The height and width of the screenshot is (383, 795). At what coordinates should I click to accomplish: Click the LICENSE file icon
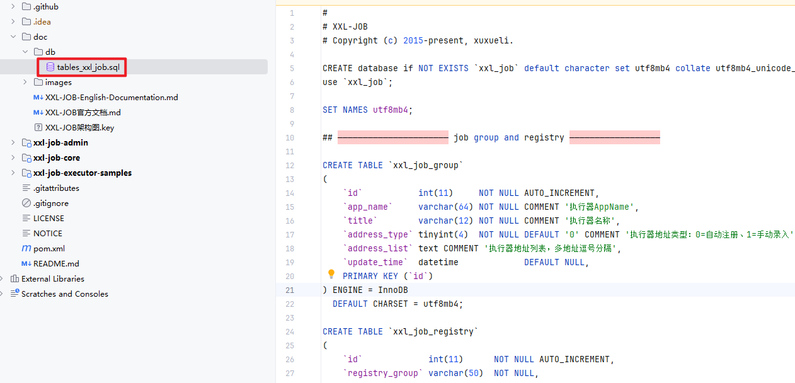click(x=26, y=218)
